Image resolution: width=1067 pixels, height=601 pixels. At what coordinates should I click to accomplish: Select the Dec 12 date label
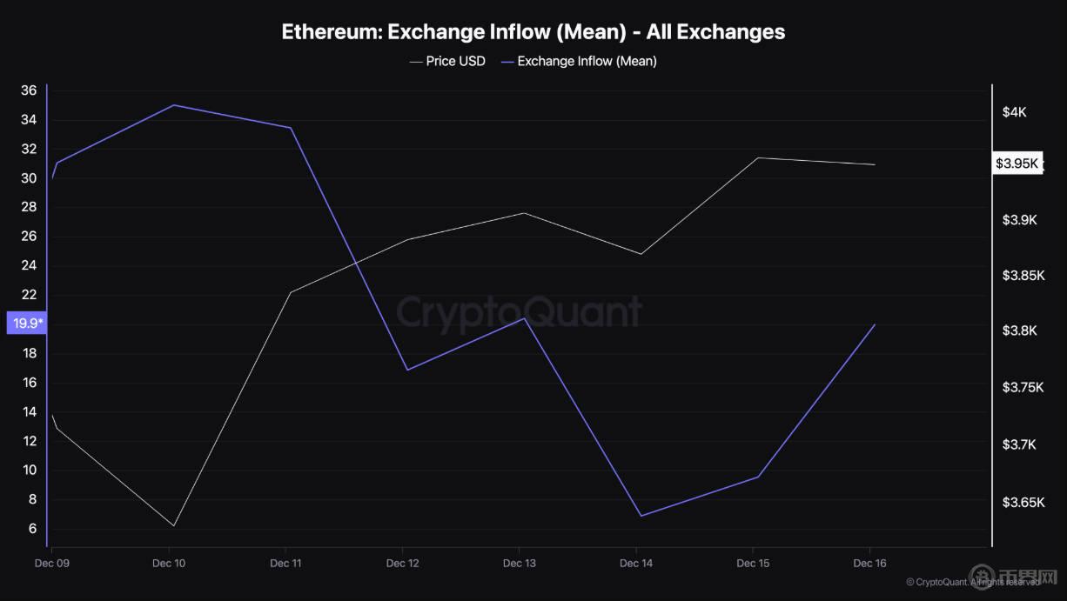(402, 564)
